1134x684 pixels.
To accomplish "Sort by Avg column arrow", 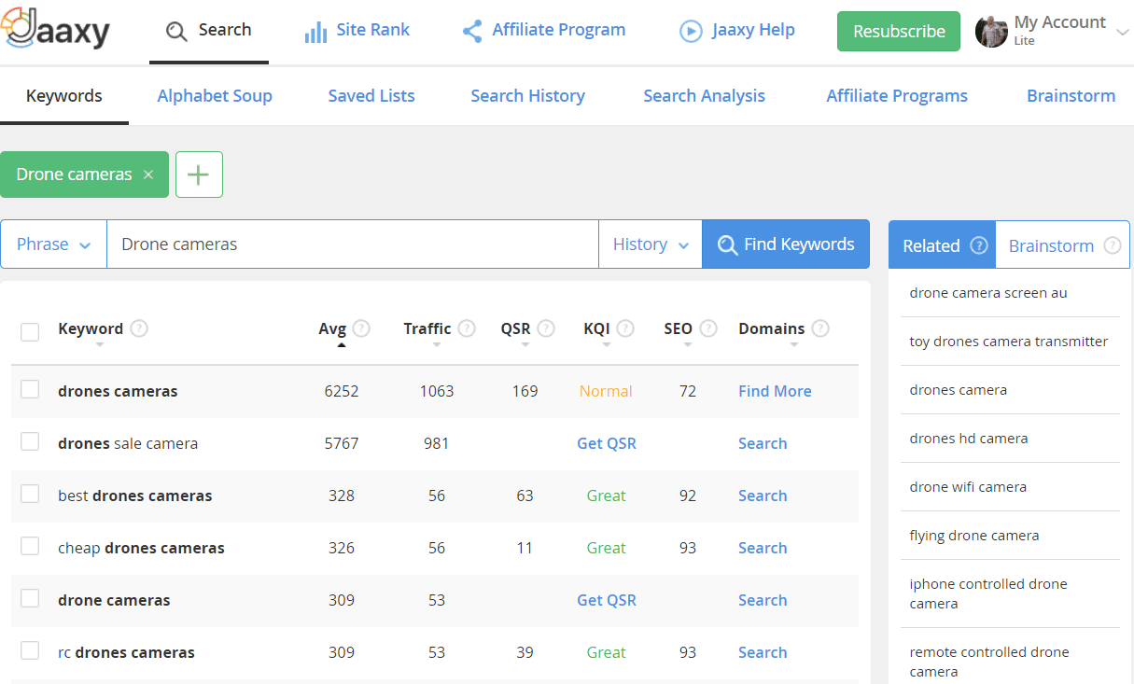I will (342, 345).
